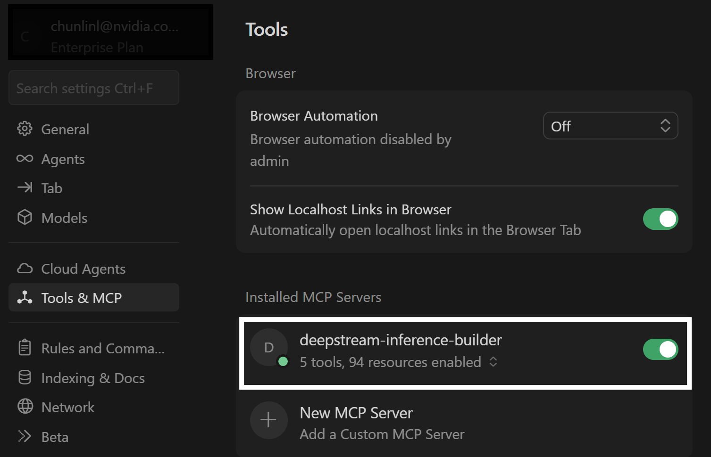Expand deepstream-inference-builder tools and resources list
711x457 pixels.
coord(493,362)
